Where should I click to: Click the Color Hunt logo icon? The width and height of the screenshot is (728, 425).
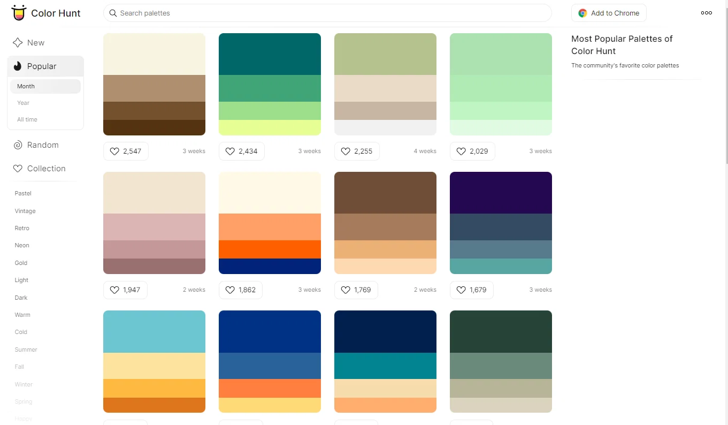pos(19,13)
